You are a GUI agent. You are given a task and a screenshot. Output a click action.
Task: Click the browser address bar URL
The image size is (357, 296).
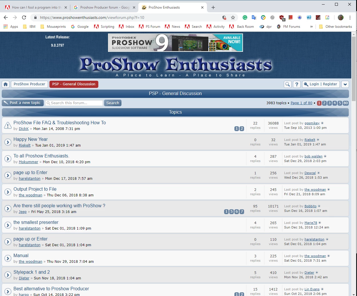(x=92, y=17)
